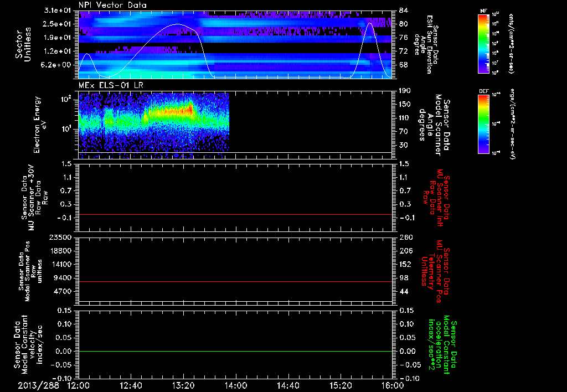Click the red "MU Scanner Pos Telemetry" axis title
Screen dimensions: 567x392
pyautogui.click(x=436, y=271)
